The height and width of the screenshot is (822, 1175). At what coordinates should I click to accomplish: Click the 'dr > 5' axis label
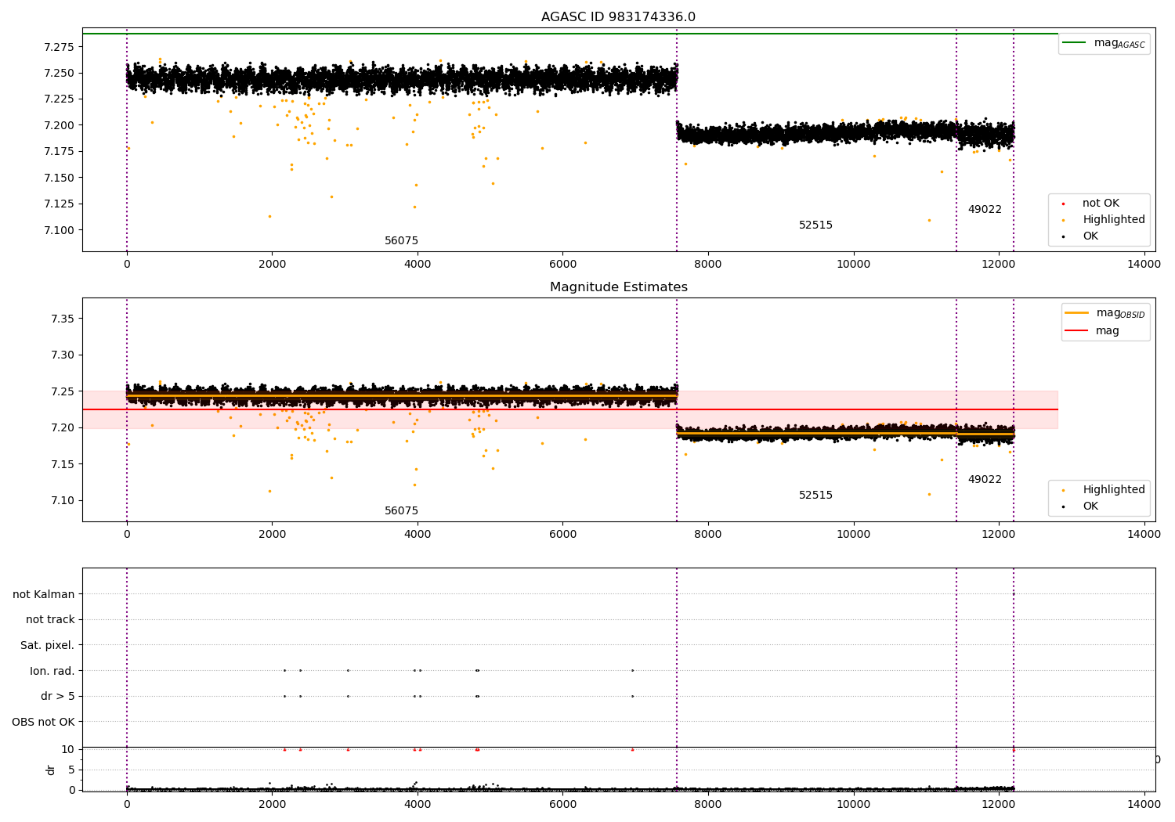click(x=58, y=696)
